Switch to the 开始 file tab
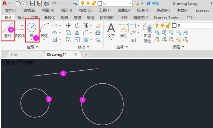Image resolution: width=213 pixels, height=128 pixels. (14, 55)
